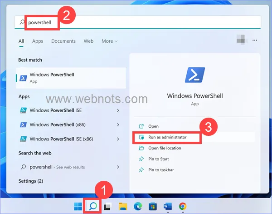Viewport: 272px width, 214px height.
Task: Expand the More filter dropdown
Action: (x=109, y=41)
